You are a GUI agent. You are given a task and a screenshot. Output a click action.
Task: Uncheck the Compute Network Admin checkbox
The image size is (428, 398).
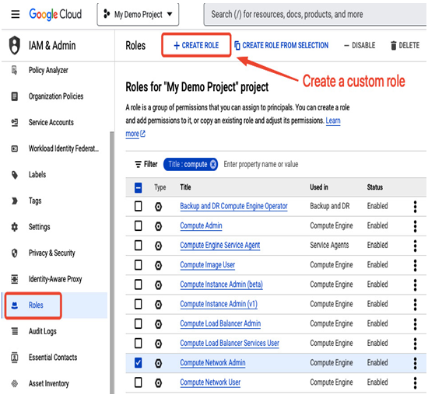pos(139,363)
